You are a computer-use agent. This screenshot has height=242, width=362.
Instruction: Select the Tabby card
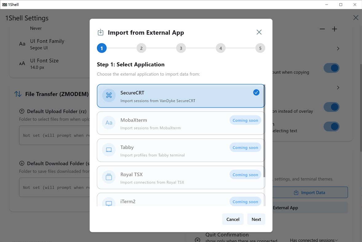pyautogui.click(x=181, y=150)
